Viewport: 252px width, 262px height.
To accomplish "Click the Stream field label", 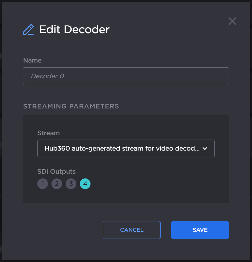I will (49, 133).
